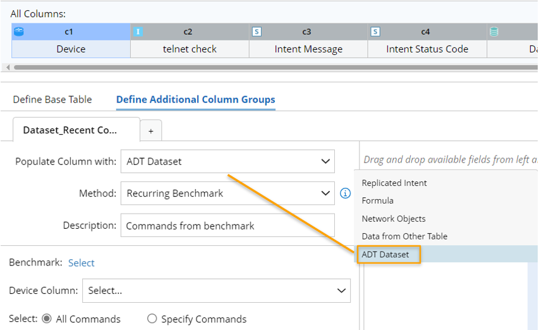
Task: Add a new column group tab
Action: coord(151,131)
